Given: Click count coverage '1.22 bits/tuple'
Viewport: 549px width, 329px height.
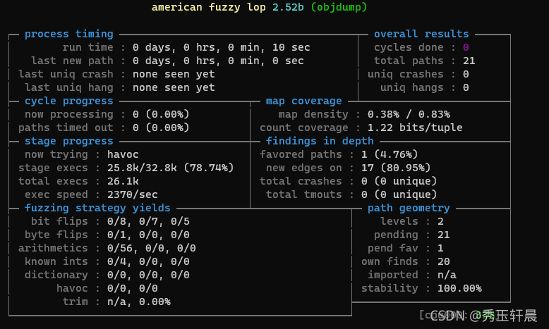Looking at the screenshot, I should (415, 128).
